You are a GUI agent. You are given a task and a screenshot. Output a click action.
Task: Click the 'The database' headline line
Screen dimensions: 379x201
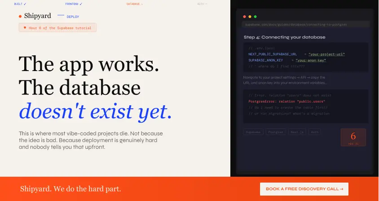(x=79, y=88)
